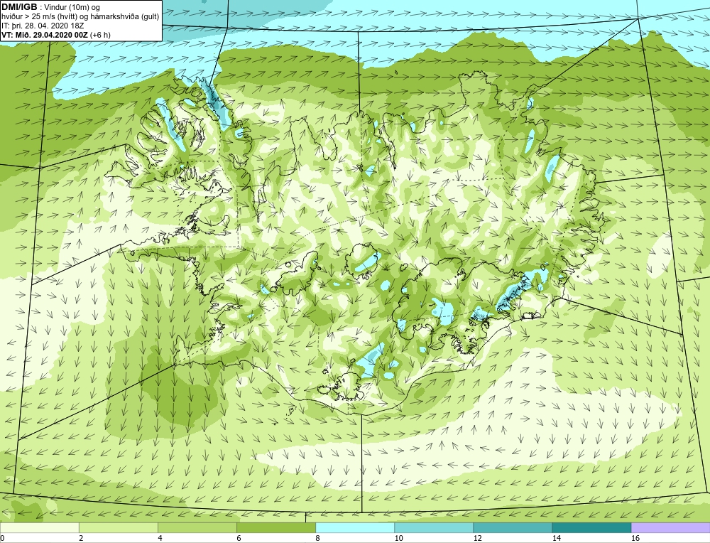Click the 4–6 m/s green legend swatch

(197, 527)
